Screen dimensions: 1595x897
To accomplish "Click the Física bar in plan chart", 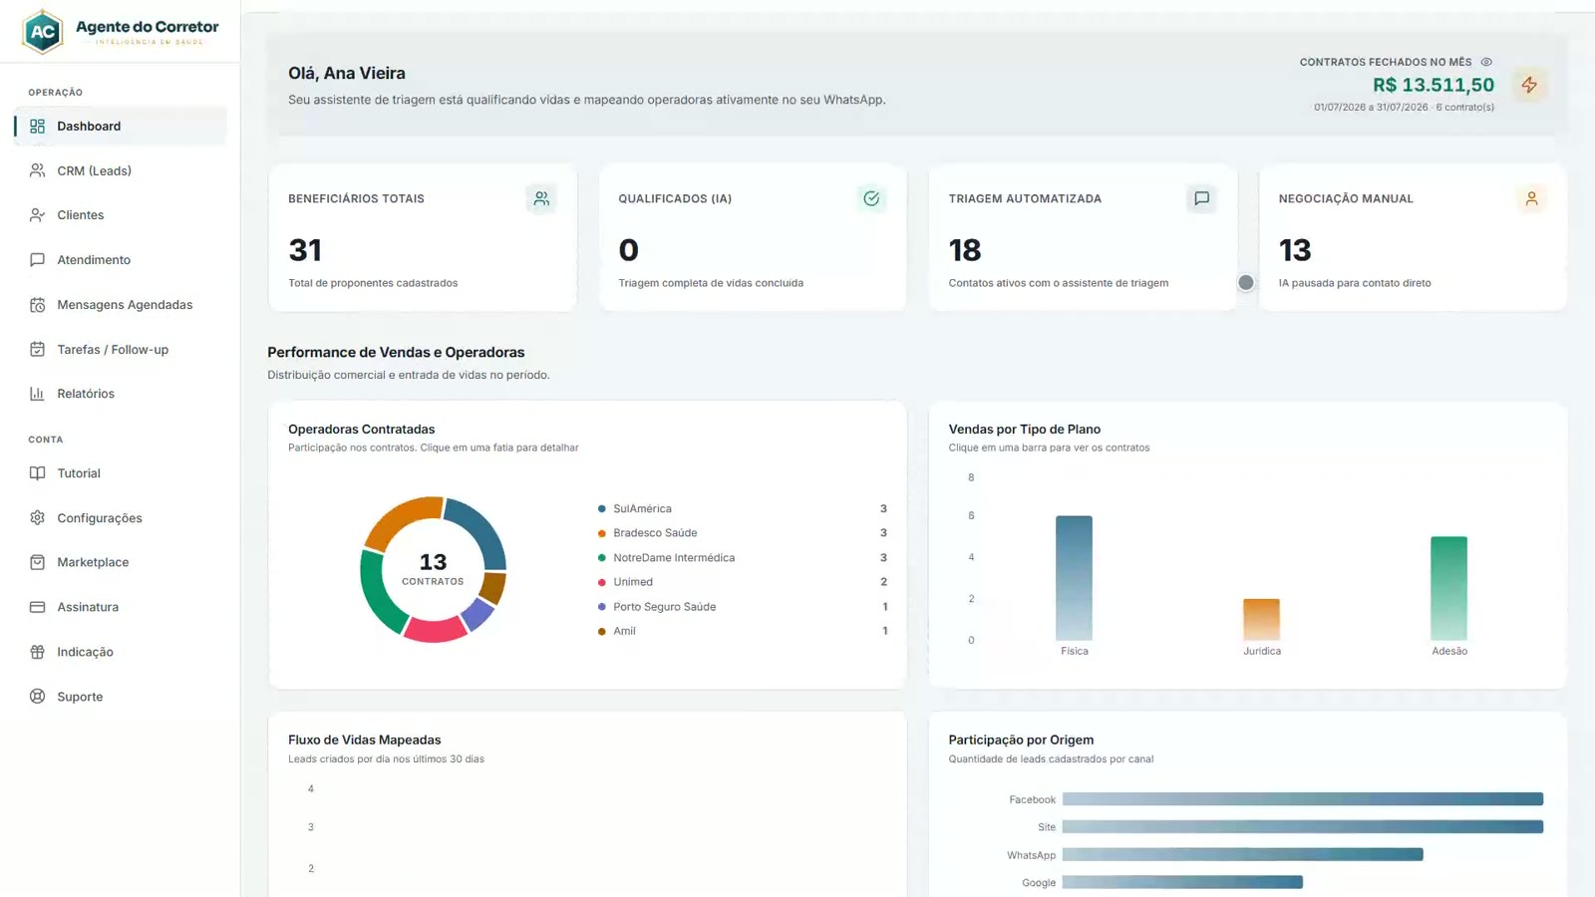I will tap(1074, 578).
